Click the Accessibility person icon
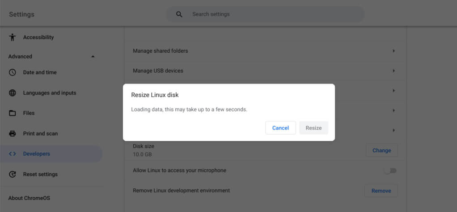 13,37
